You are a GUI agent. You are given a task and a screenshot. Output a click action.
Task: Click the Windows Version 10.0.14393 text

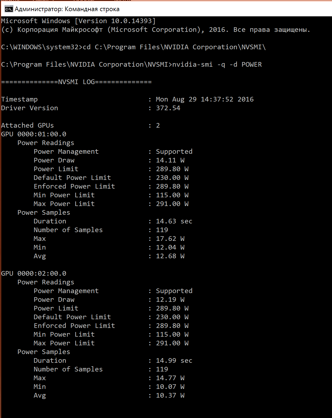tap(115, 21)
